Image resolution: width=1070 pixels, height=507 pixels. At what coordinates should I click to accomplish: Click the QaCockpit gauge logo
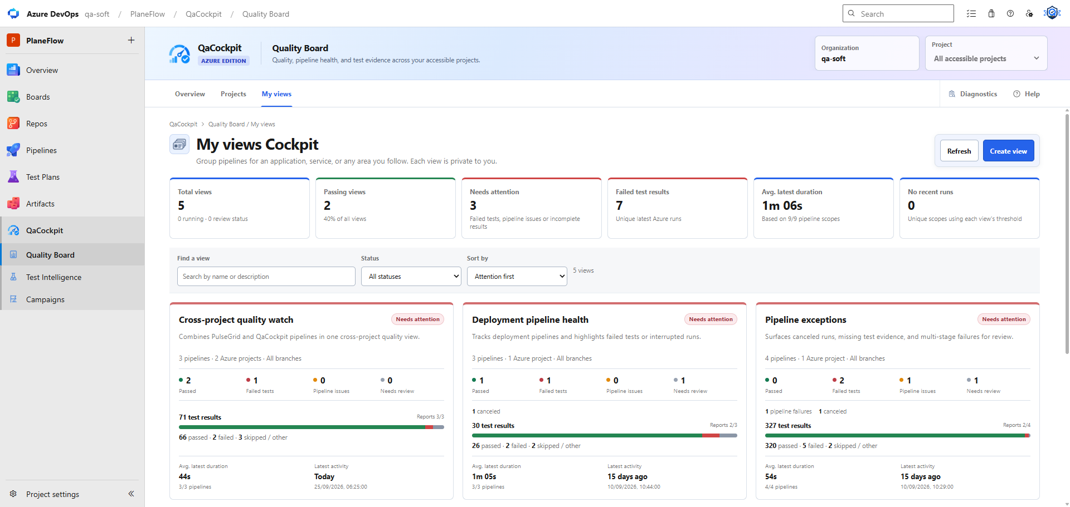(179, 54)
